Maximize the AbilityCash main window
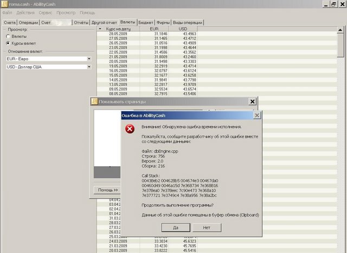 (332, 4)
